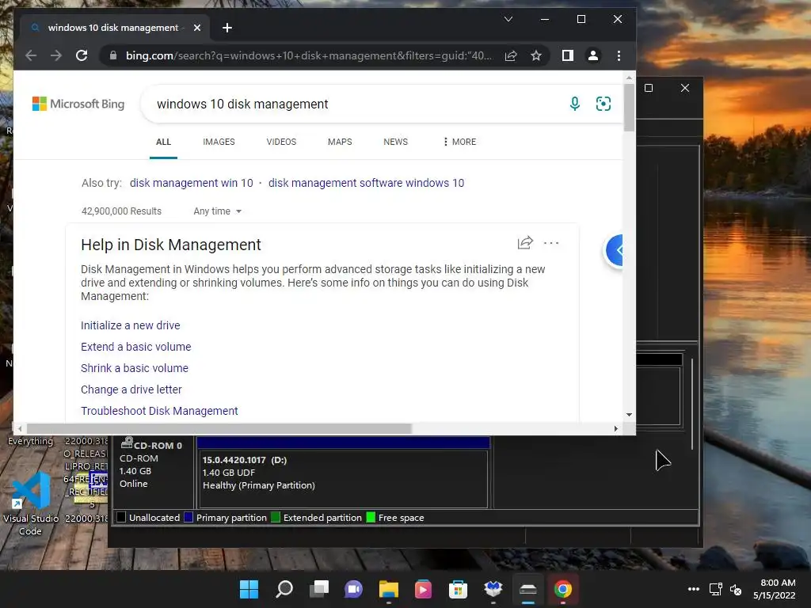Click the Microsoft Bing logo
The height and width of the screenshot is (608, 811).
click(78, 104)
